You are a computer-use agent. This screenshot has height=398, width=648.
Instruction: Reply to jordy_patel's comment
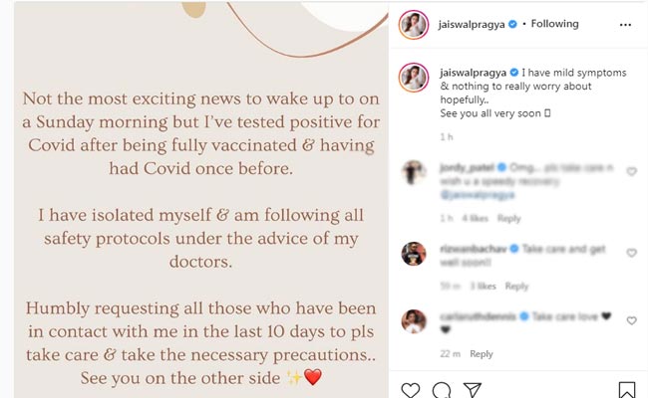508,218
